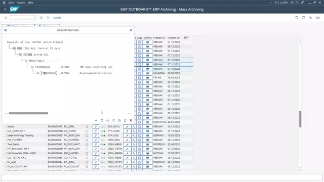The height and width of the screenshot is (182, 324).
Task: Open the Help menu
Action: (31, 3)
